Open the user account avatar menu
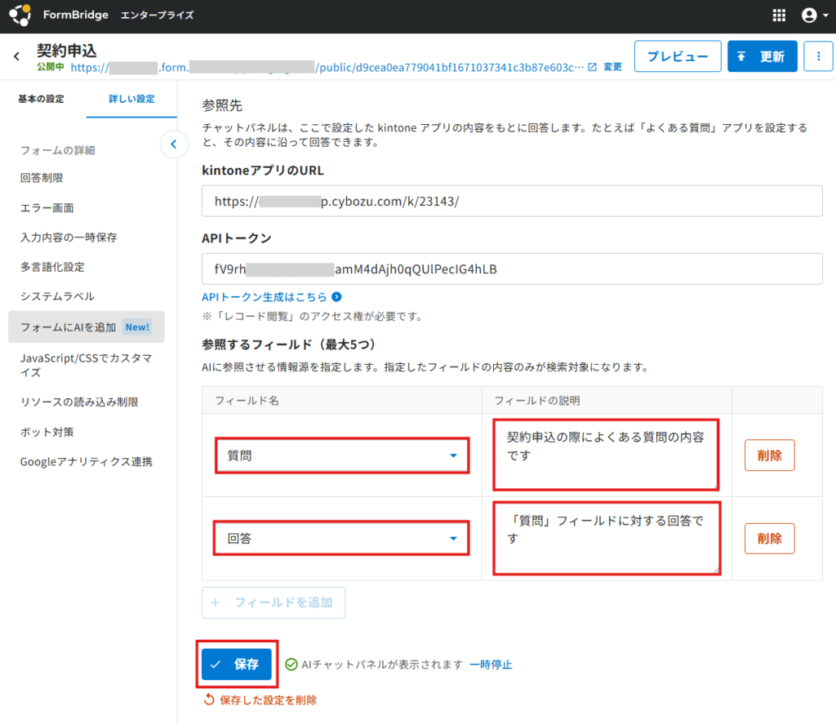Viewport: 836px width, 724px height. coord(815,16)
